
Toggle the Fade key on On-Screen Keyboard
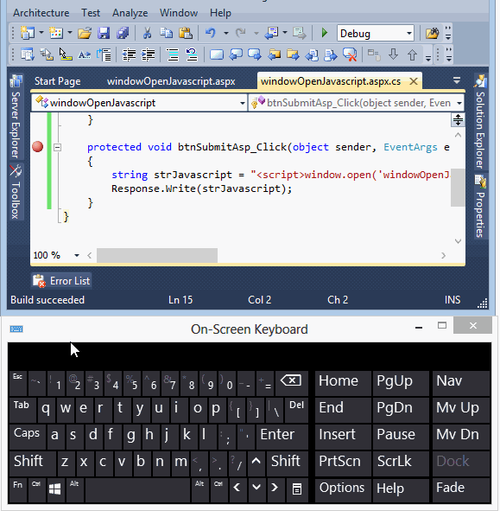(x=461, y=490)
